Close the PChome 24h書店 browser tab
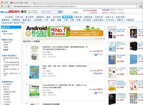The height and width of the screenshot is (105, 143). click(x=31, y=3)
